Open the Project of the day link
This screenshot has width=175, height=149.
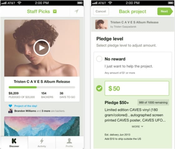[26, 106]
